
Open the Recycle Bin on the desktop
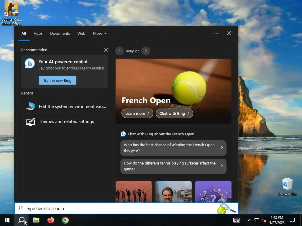[287, 187]
